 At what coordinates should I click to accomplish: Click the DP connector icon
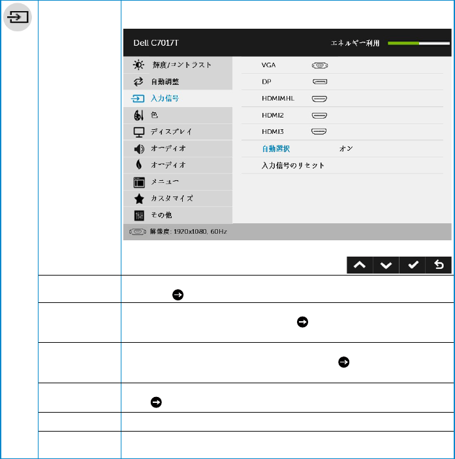(x=320, y=82)
